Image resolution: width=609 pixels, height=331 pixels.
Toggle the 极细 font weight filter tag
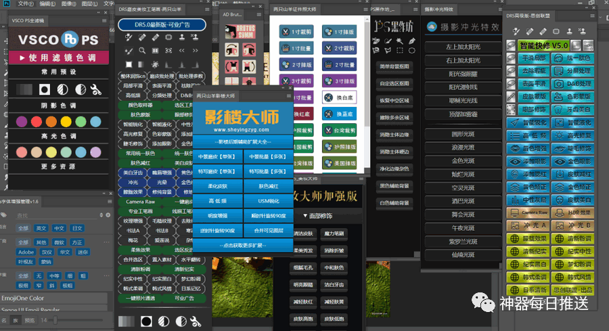pyautogui.click(x=23, y=285)
